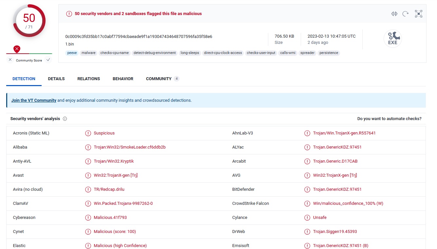Click the EXE file type icon
Screen dimensions: 437x249
click(x=392, y=39)
